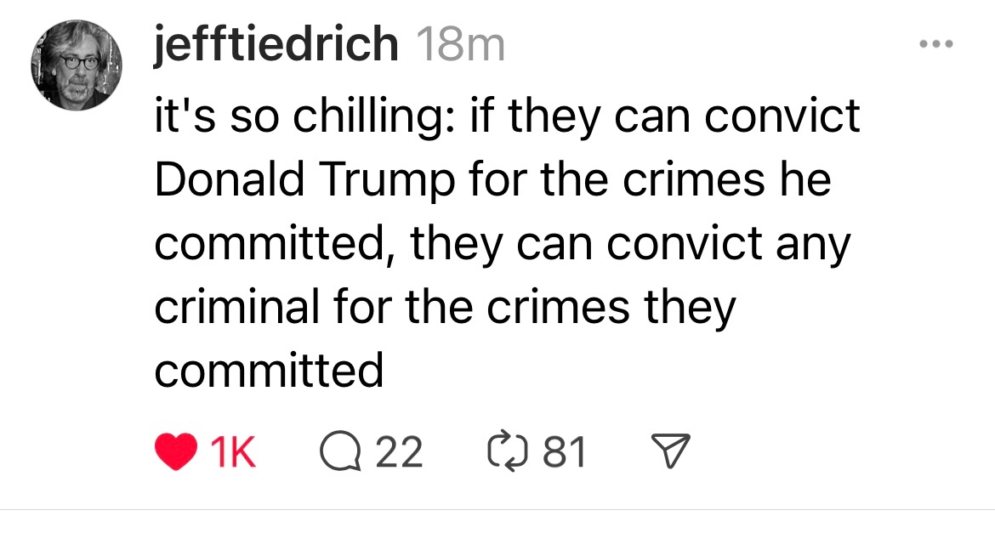Open the 22 replies count
This screenshot has height=533, width=995.
[399, 451]
